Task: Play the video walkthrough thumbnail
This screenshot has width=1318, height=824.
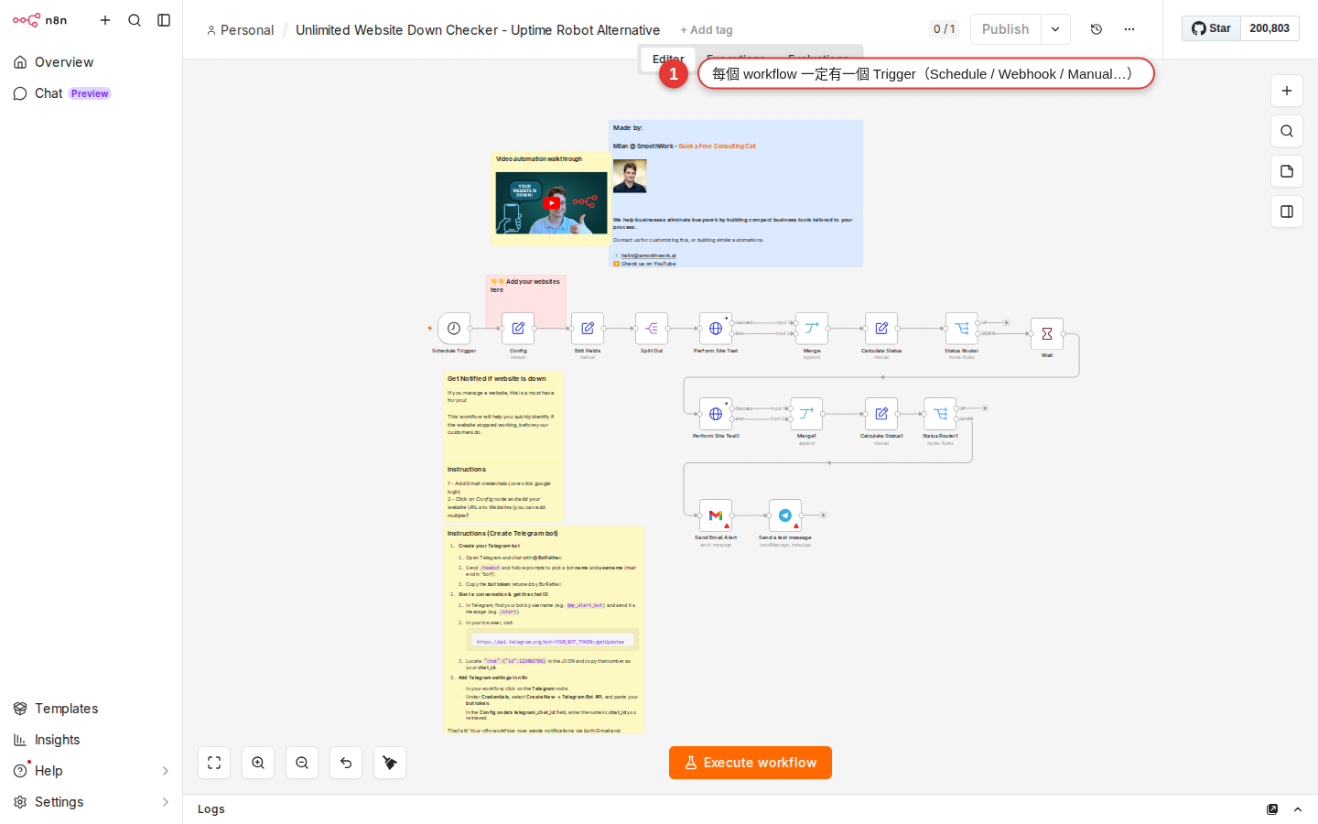Action: [551, 203]
